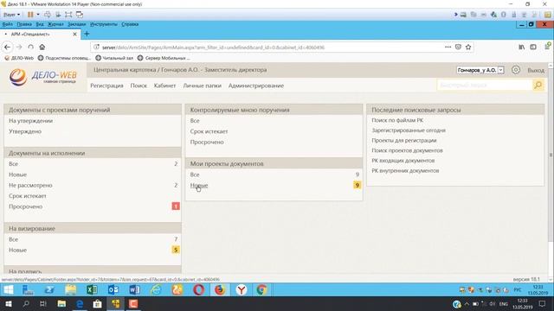Click the page vertical scrollbar

coord(551,155)
